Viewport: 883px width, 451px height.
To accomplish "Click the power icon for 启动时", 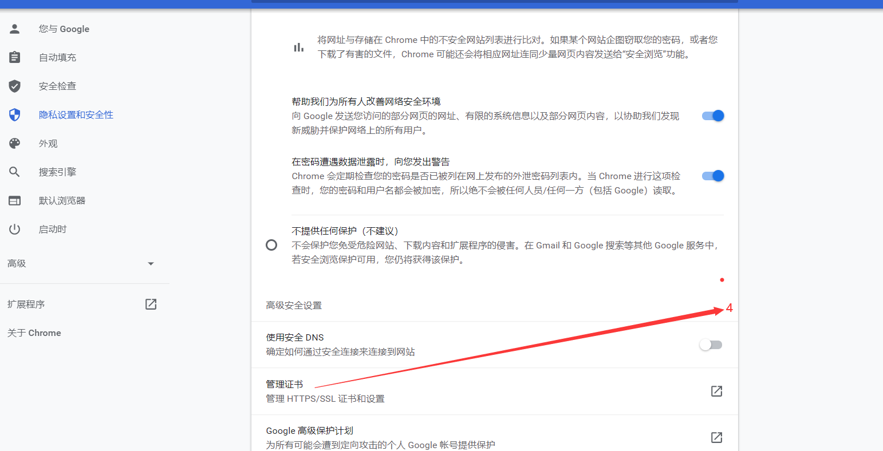I will (x=15, y=229).
